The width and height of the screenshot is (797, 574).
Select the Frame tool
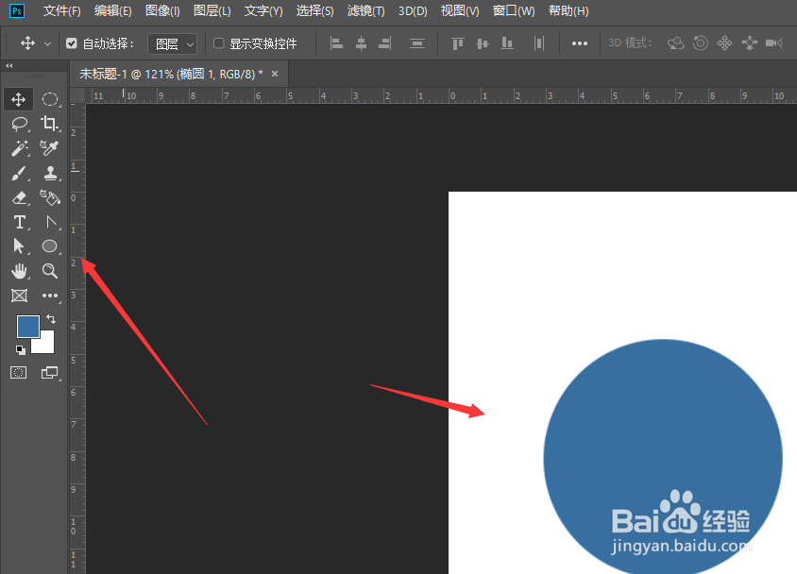click(19, 295)
